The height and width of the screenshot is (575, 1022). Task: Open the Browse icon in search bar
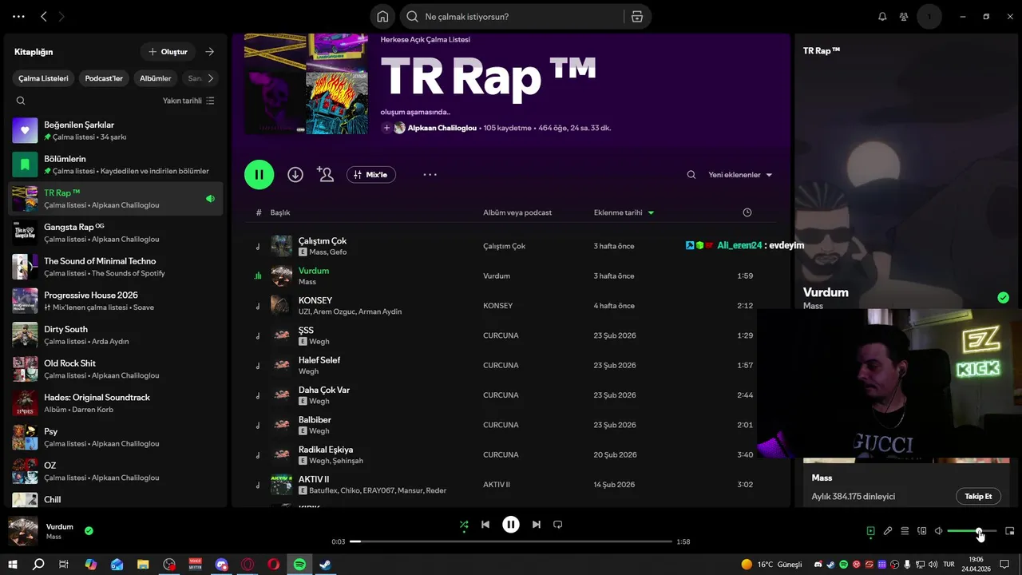pos(636,17)
